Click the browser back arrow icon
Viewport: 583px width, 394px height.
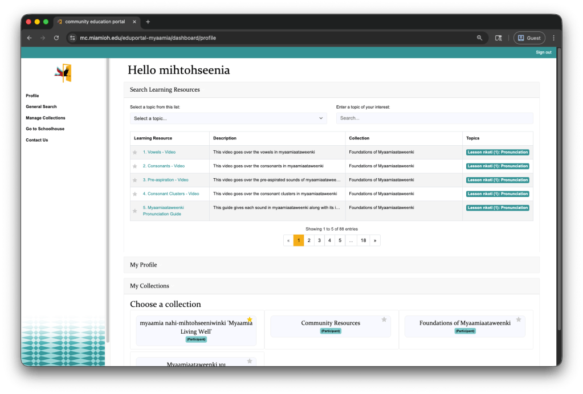coord(29,38)
